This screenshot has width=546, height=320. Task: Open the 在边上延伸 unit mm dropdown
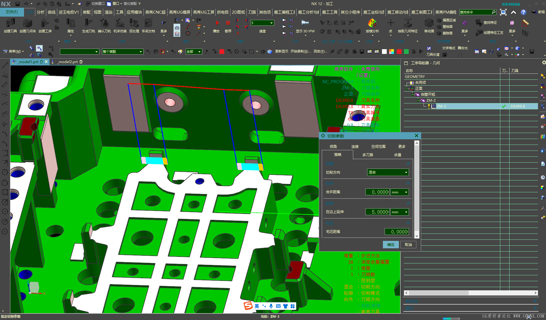400,212
